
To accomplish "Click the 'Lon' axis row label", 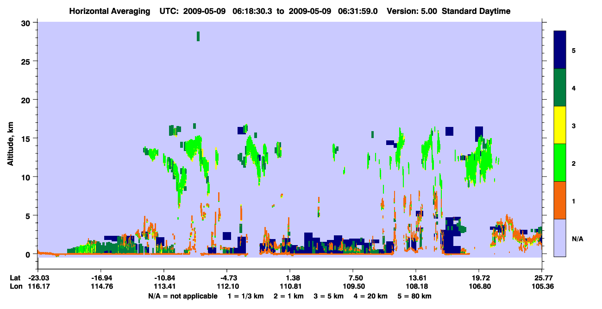I will tap(15, 286).
